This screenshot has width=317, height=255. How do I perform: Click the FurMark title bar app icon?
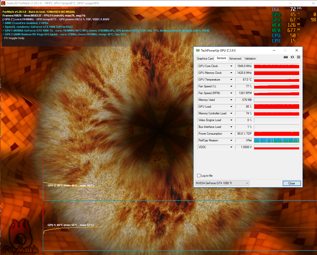3,3
